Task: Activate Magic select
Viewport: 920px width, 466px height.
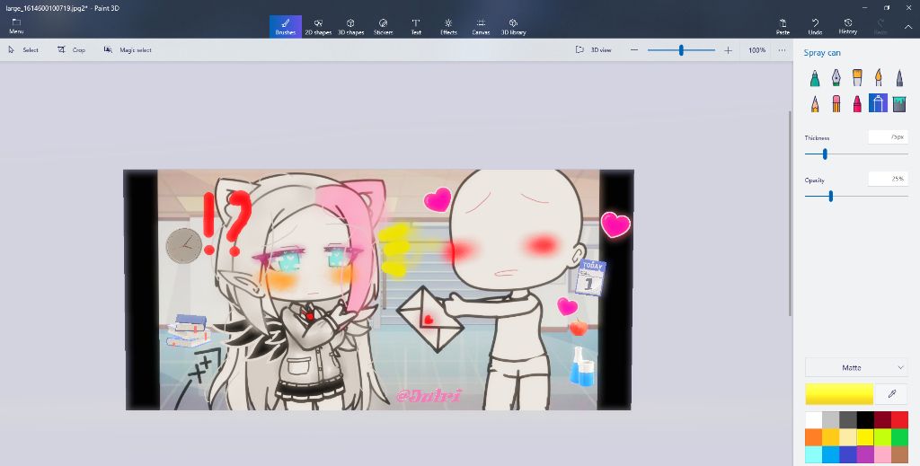Action: point(128,50)
